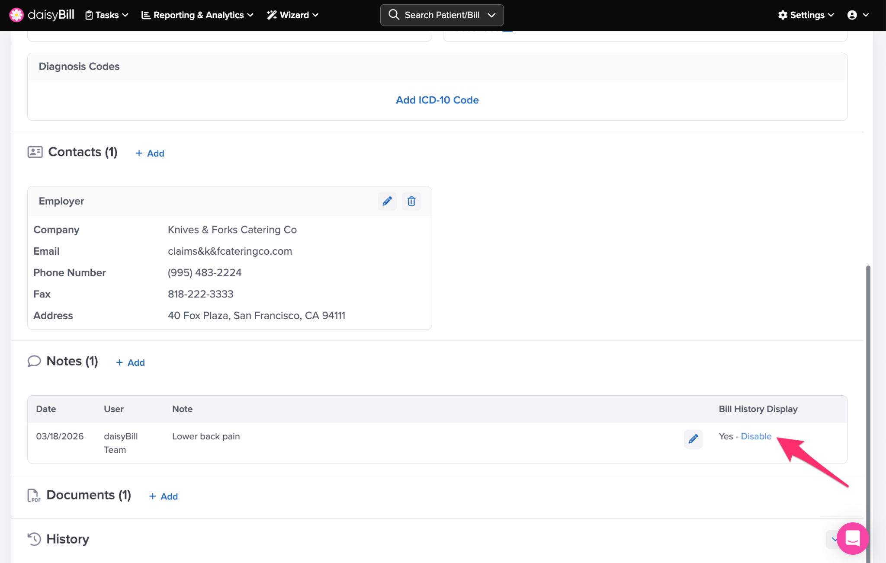The image size is (886, 563).
Task: Delete the Employer contact with the trash icon
Action: click(x=411, y=201)
